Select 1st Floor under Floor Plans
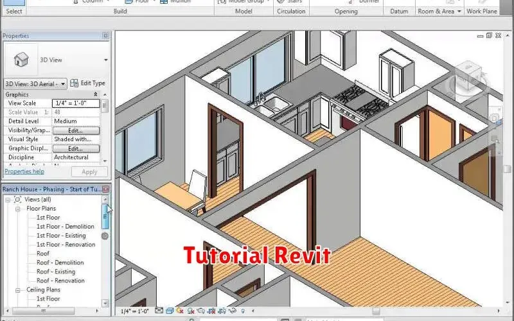 [x=48, y=218]
